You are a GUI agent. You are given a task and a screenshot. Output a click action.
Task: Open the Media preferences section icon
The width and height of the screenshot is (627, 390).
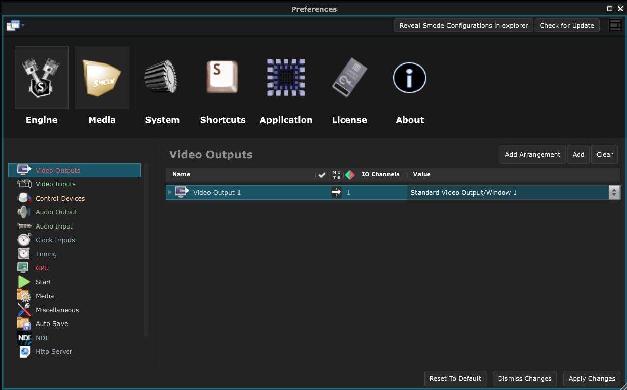tap(102, 78)
